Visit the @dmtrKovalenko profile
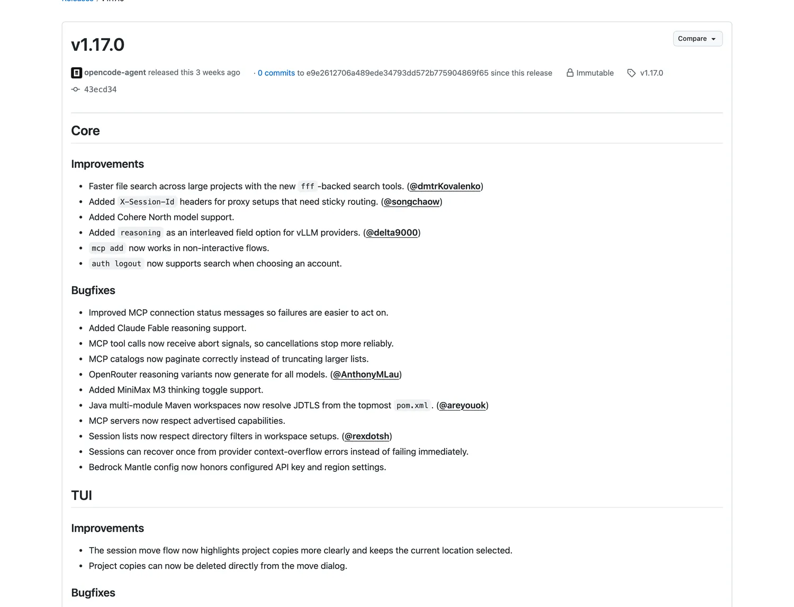Image resolution: width=794 pixels, height=607 pixels. click(x=445, y=186)
